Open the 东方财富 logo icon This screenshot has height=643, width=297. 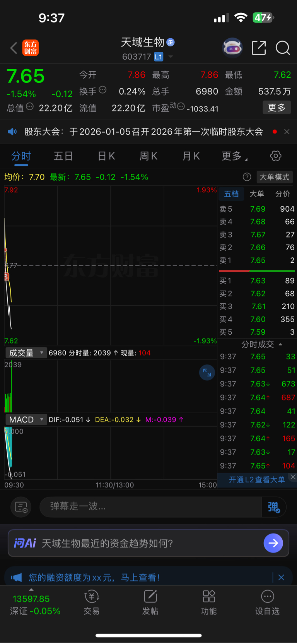tap(31, 48)
